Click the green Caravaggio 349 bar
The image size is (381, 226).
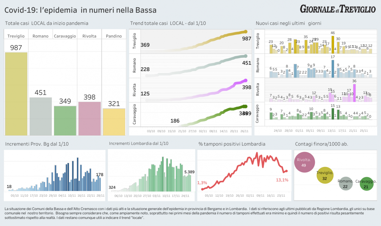[x=65, y=121]
